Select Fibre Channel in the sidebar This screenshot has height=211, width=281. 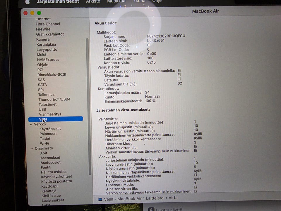[48, 24]
